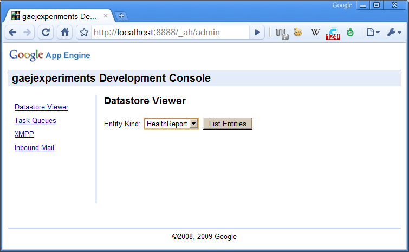
Task: Select the gaejexperiments De... tab
Action: coord(60,16)
